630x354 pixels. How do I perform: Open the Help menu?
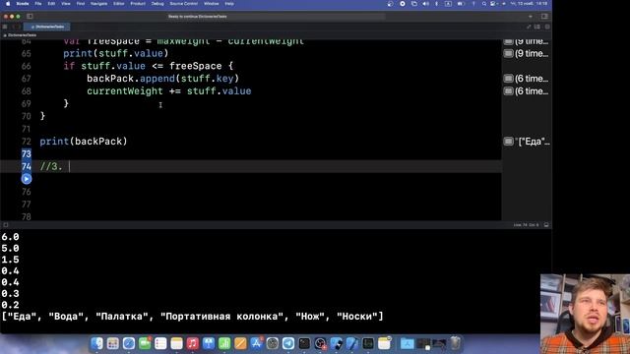229,4
